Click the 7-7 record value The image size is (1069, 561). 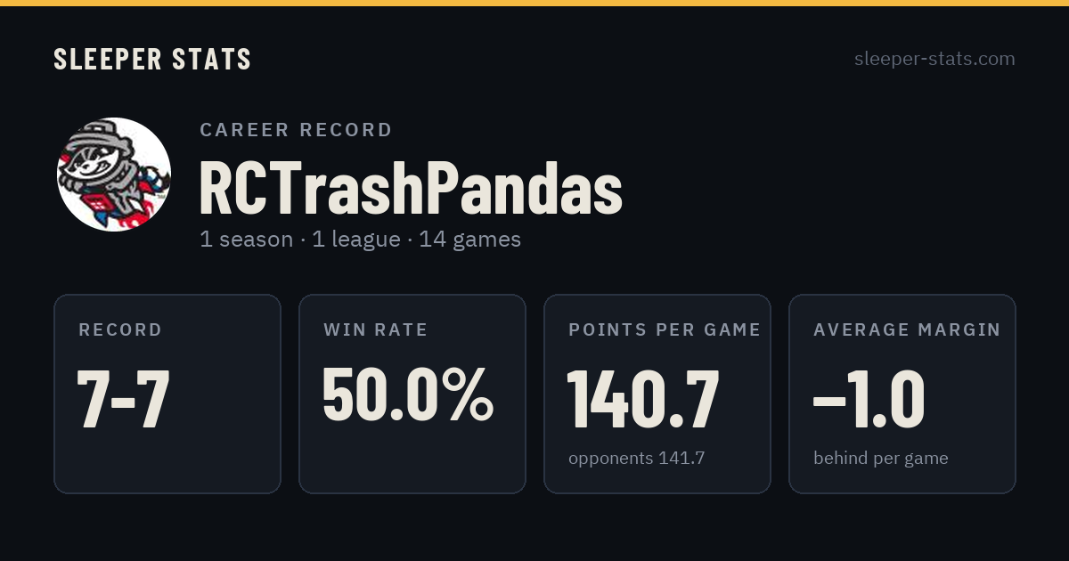[123, 400]
